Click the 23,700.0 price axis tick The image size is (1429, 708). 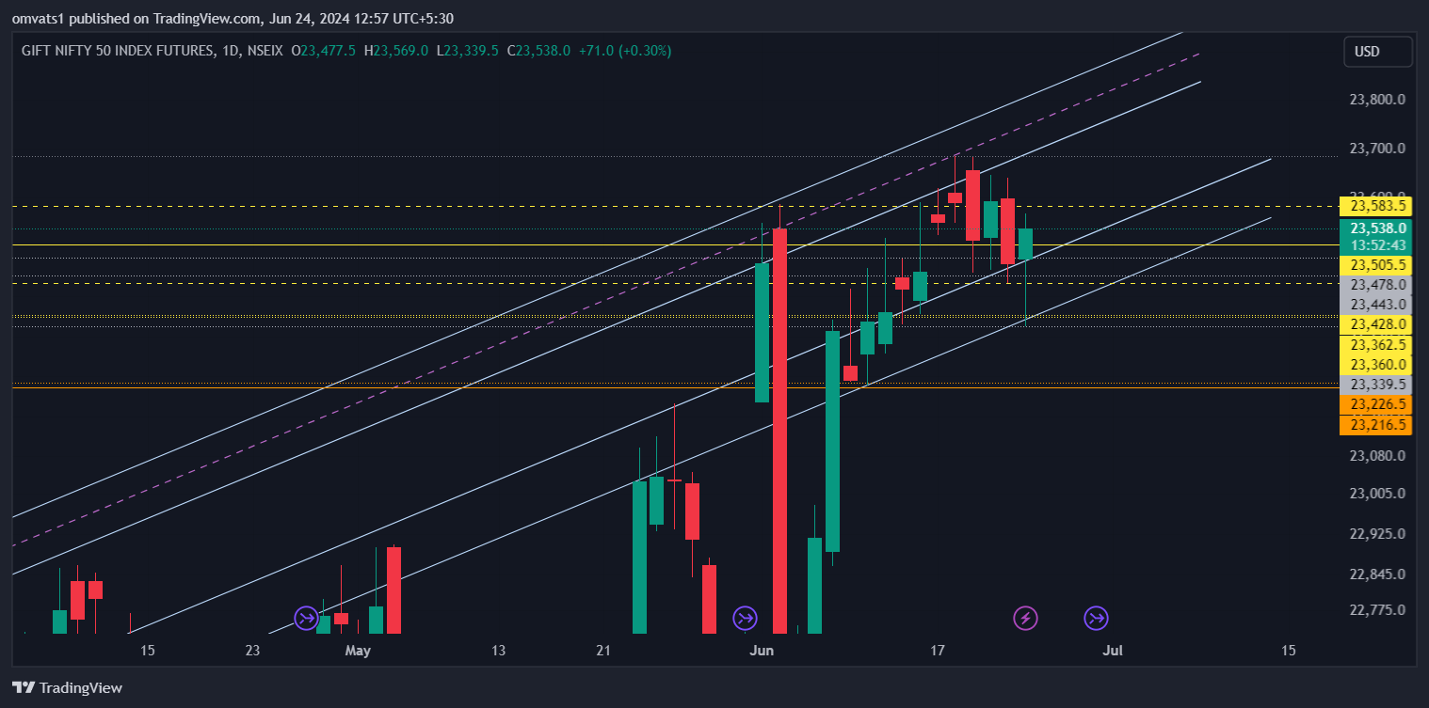[x=1377, y=149]
